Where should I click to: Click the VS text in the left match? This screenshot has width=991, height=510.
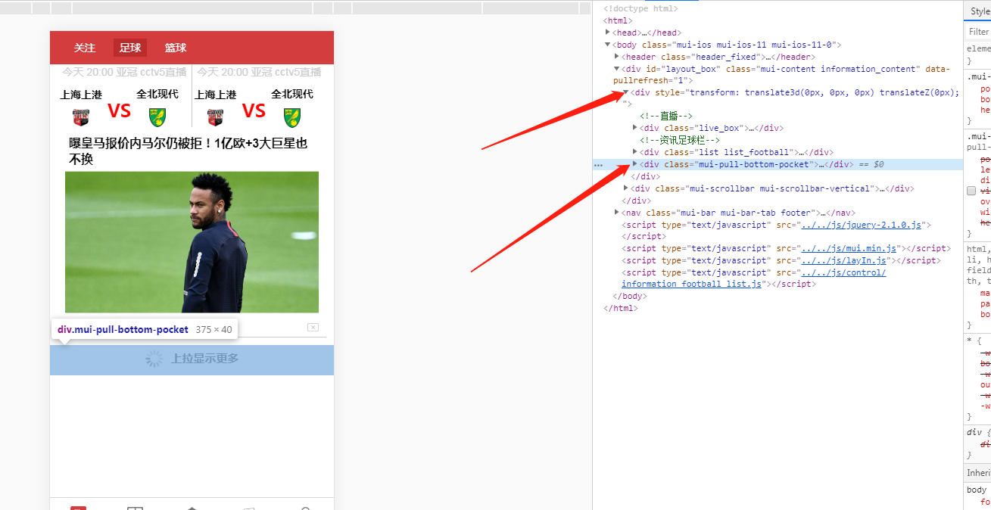pos(119,111)
